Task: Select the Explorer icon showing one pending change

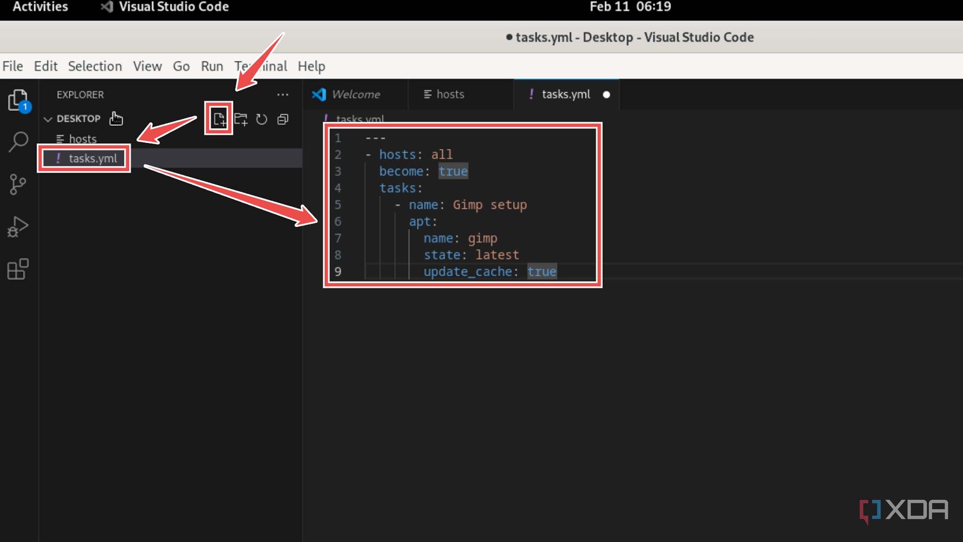Action: [x=18, y=100]
